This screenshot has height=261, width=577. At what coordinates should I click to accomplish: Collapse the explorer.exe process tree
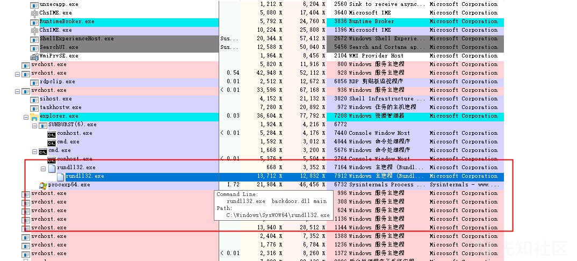click(26, 117)
